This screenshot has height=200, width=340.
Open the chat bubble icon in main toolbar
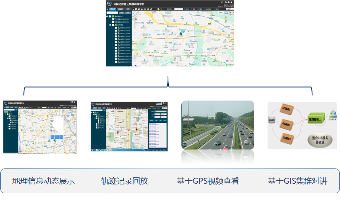point(158,9)
